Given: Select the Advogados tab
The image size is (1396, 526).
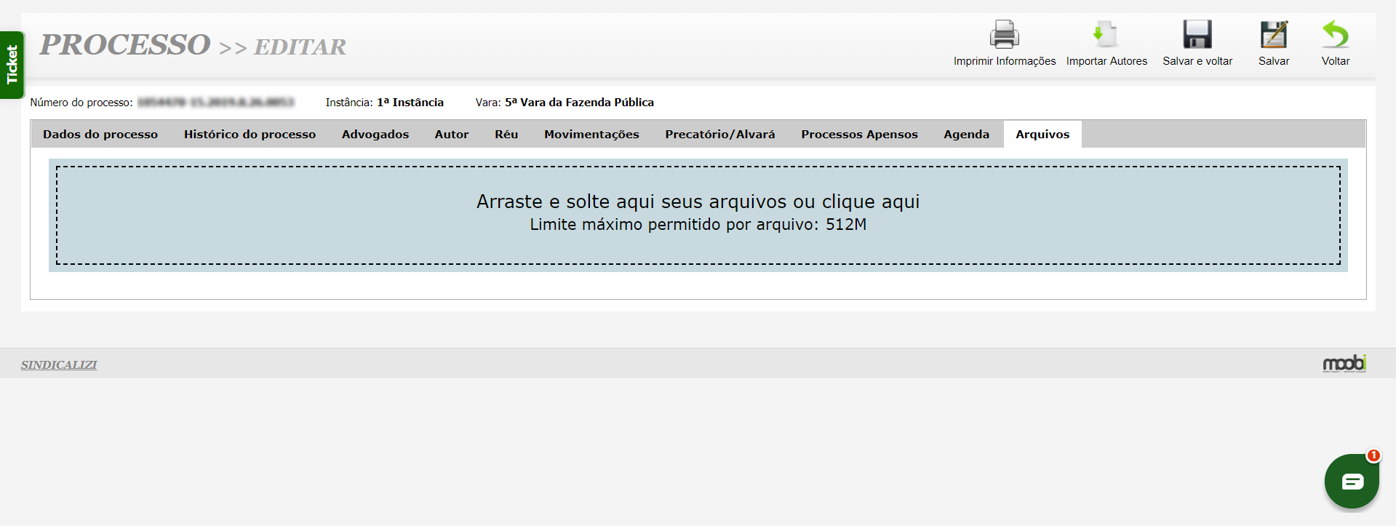Looking at the screenshot, I should 375,135.
